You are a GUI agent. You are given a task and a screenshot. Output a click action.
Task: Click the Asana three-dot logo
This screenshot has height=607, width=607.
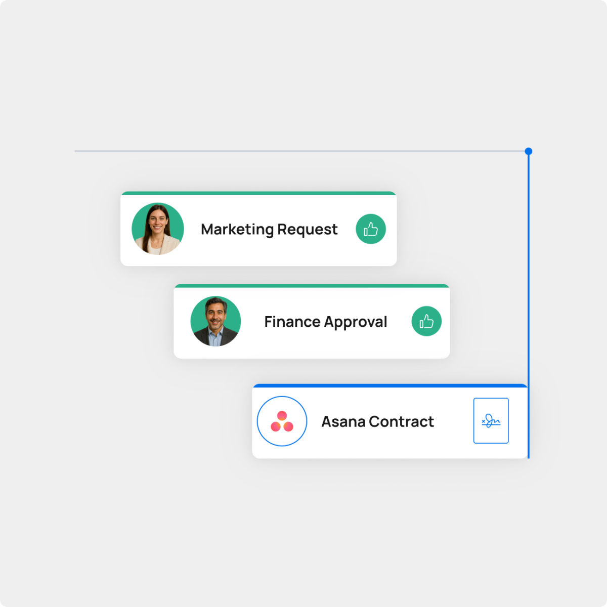click(x=282, y=421)
